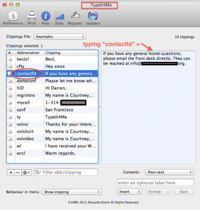Select the hiD abbreviation row
Image resolution: width=200 pixels, height=210 pixels.
click(52, 88)
